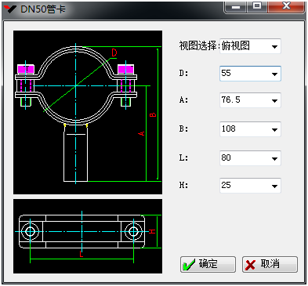Click the top view clamp preview drawing
The width and height of the screenshot is (308, 286).
point(88,237)
